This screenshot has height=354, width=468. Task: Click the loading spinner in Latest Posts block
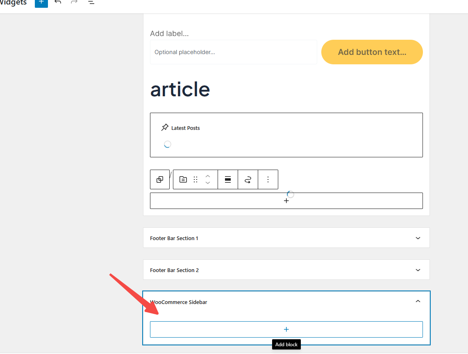click(168, 144)
